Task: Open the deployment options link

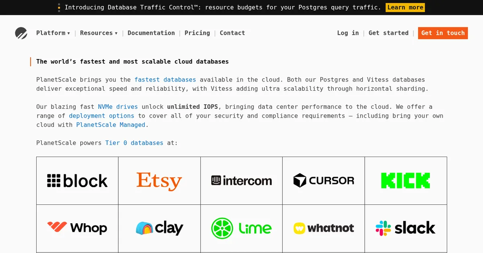Action: 101,116
